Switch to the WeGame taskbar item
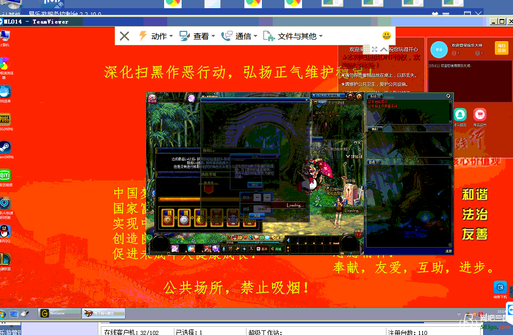 pos(59,313)
